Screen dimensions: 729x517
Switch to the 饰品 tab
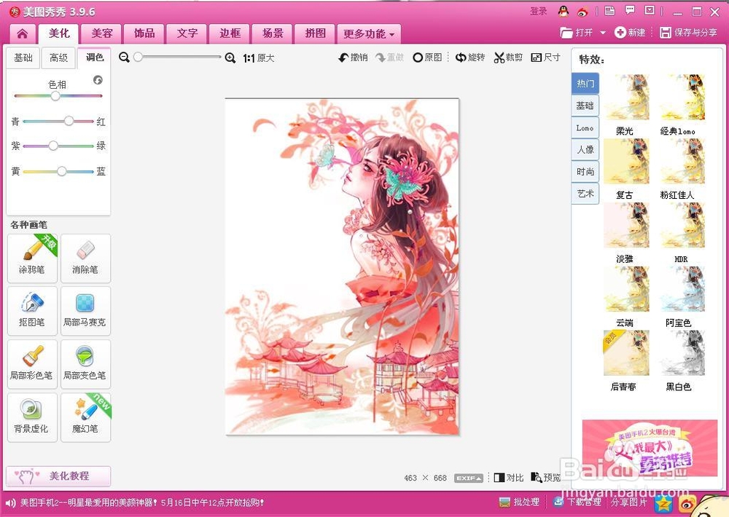pyautogui.click(x=144, y=33)
